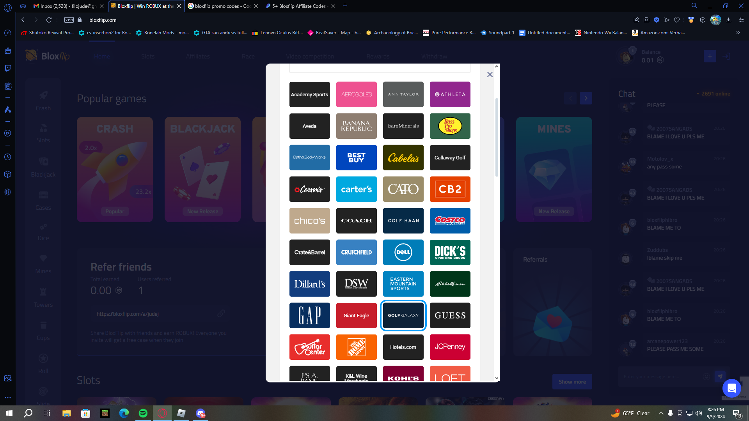Screen dimensions: 749x421
Task: Click the JCPenney gift card
Action: [450, 347]
